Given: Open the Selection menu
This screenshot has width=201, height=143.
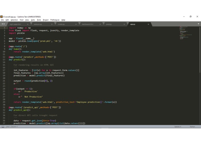Looking at the screenshot, I should (x=14, y=20).
